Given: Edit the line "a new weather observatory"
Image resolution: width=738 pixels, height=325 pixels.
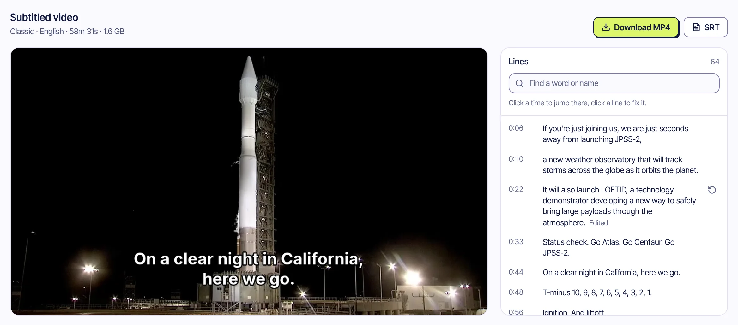Looking at the screenshot, I should point(620,165).
